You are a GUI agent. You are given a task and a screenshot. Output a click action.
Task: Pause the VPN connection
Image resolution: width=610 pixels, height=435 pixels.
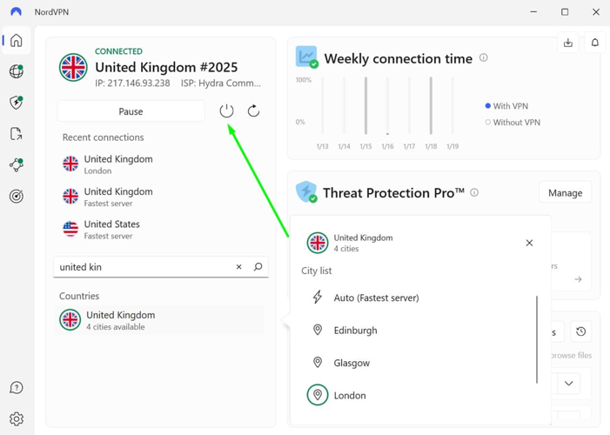[131, 111]
